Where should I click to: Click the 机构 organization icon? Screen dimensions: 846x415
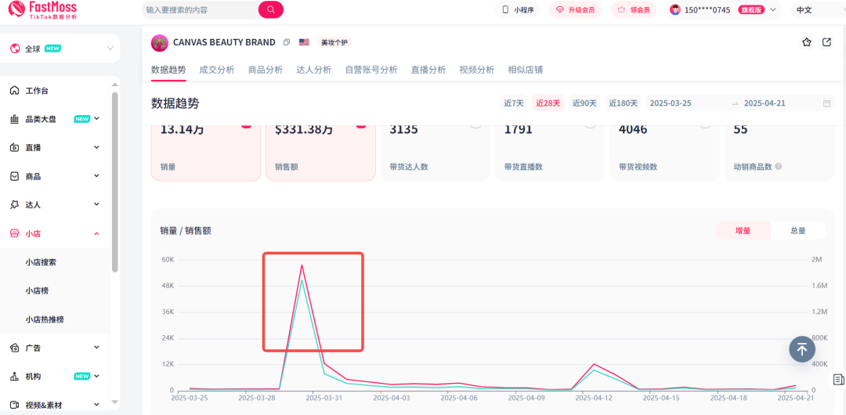click(x=15, y=376)
